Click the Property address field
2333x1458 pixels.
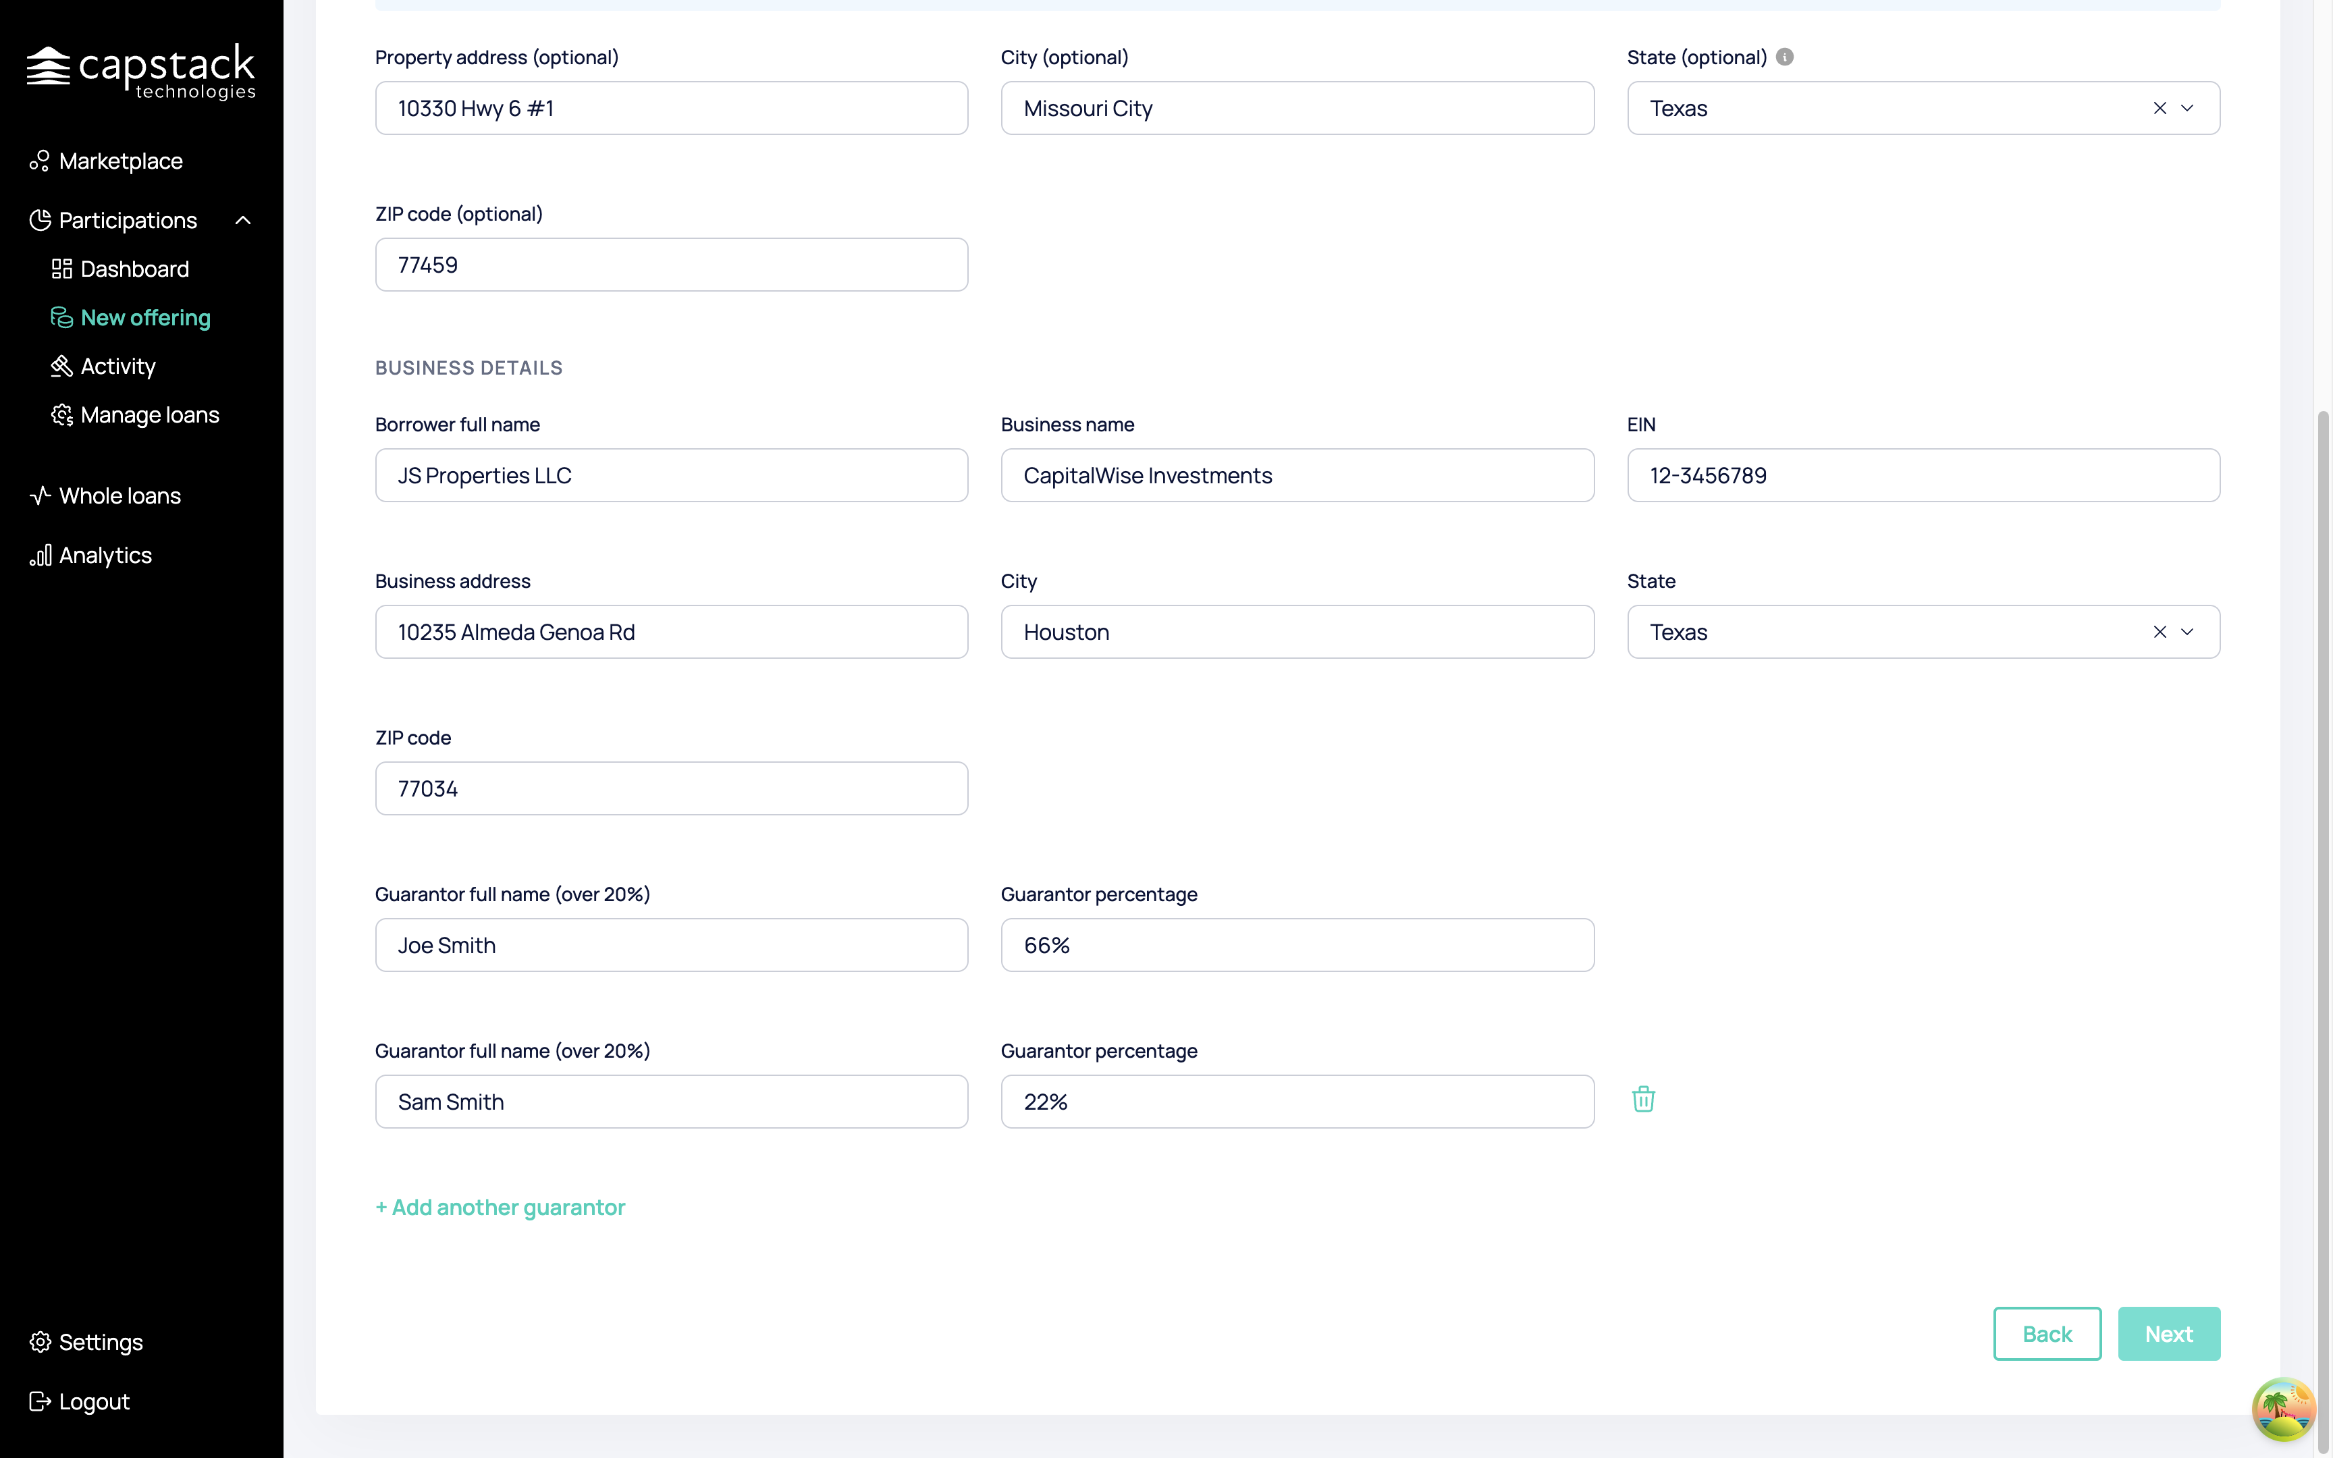[672, 108]
